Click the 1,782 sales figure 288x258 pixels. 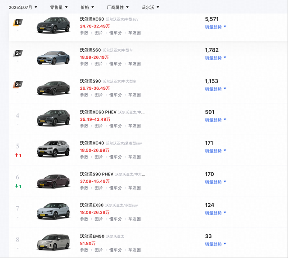[212, 50]
